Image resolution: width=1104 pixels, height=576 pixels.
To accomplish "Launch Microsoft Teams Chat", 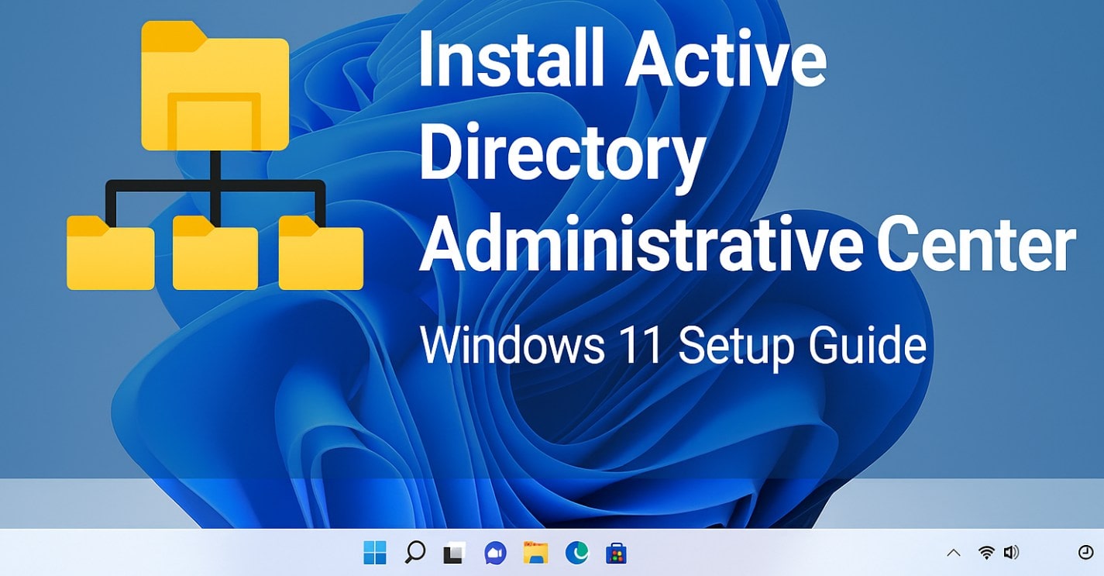I will 494,554.
